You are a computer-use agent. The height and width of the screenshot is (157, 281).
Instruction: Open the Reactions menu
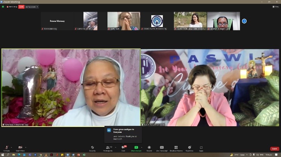click(190, 148)
